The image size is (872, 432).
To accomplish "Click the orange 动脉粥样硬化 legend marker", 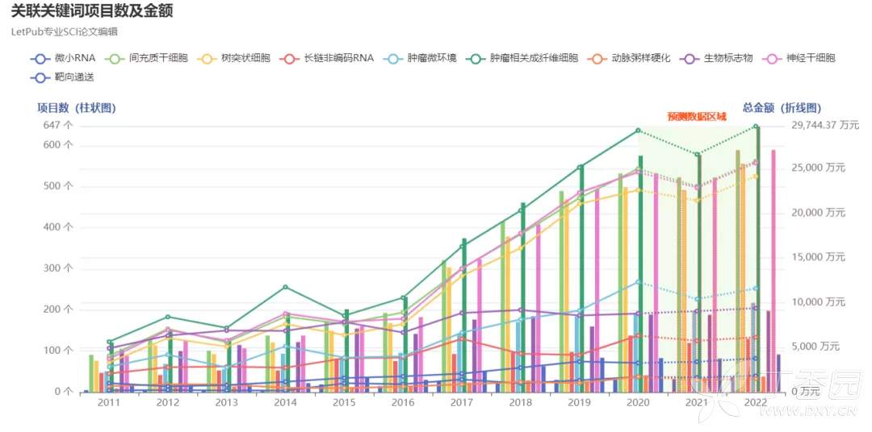I will pyautogui.click(x=597, y=59).
